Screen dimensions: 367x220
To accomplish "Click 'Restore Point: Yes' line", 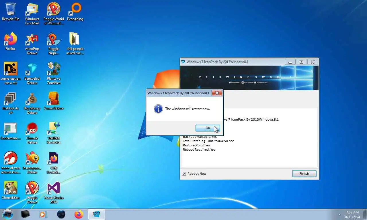I will coord(197,145).
